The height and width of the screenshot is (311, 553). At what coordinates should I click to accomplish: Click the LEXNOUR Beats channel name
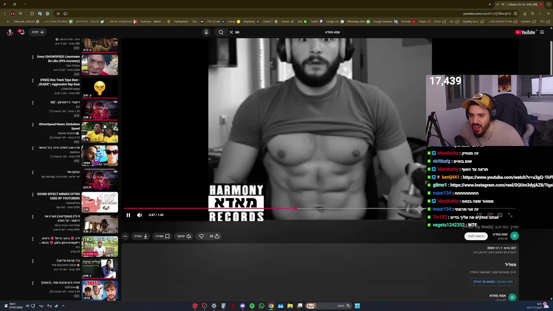(70, 89)
